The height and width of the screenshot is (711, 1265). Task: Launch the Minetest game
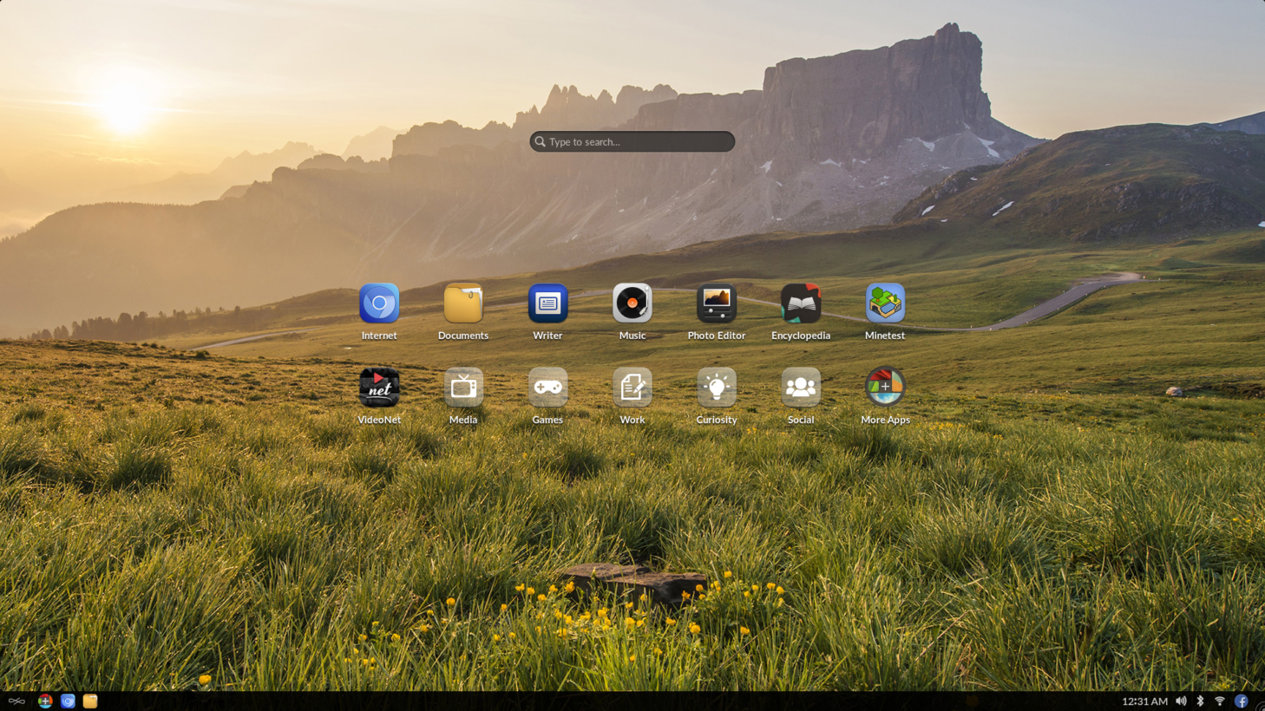click(x=885, y=303)
